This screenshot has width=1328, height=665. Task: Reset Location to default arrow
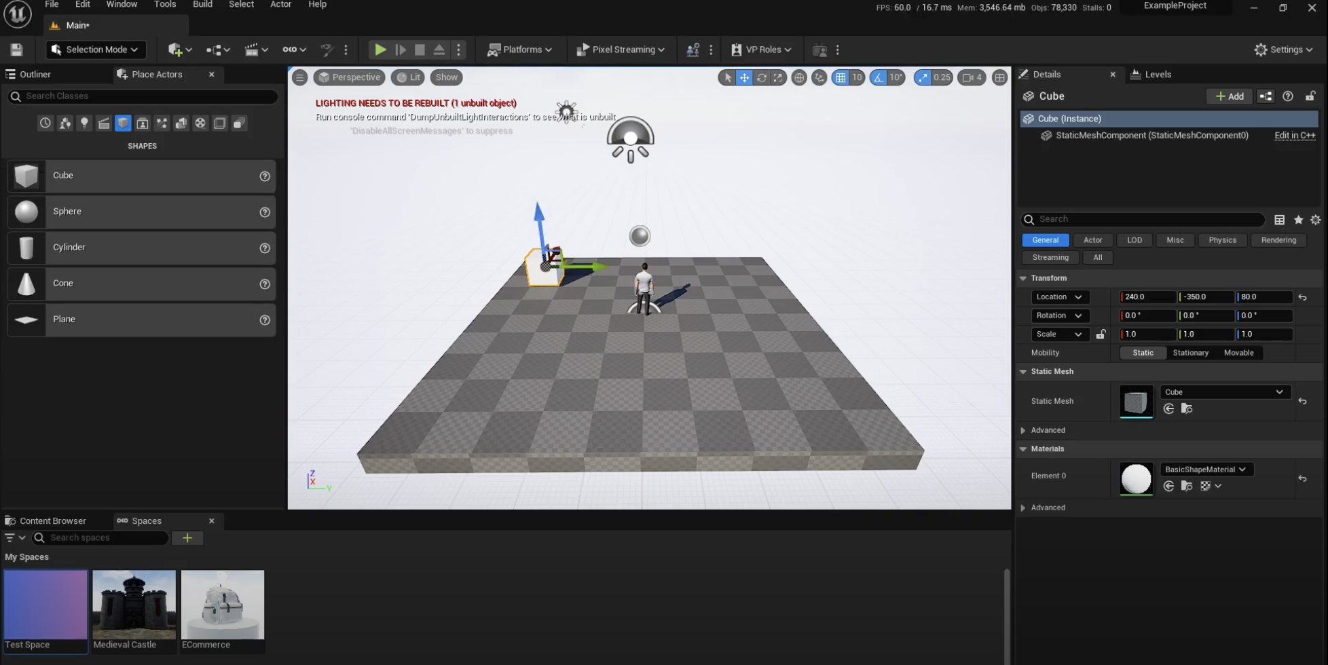(1302, 297)
